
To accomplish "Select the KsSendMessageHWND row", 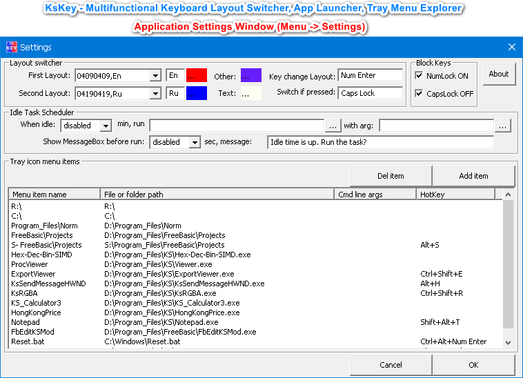I will pos(255,284).
